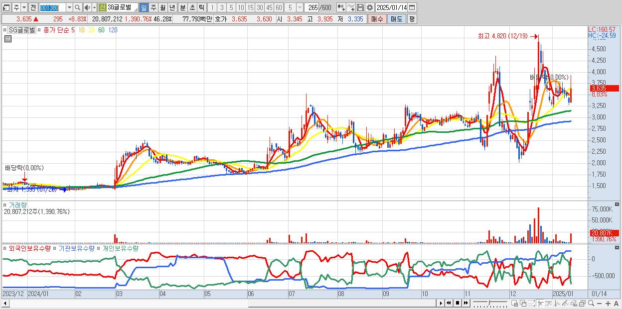Open the 주 stock type dropdown arrow
The height and width of the screenshot is (309, 622).
coord(24,7)
